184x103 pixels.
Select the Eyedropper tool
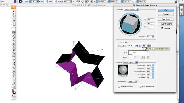click(x=14, y=65)
